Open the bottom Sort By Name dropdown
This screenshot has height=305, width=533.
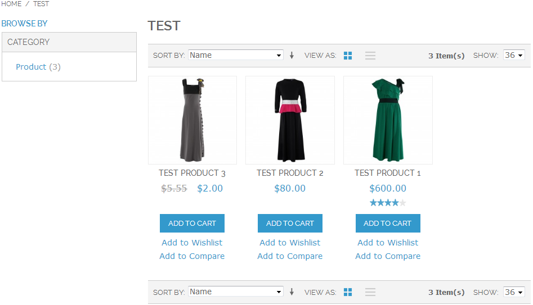[235, 292]
